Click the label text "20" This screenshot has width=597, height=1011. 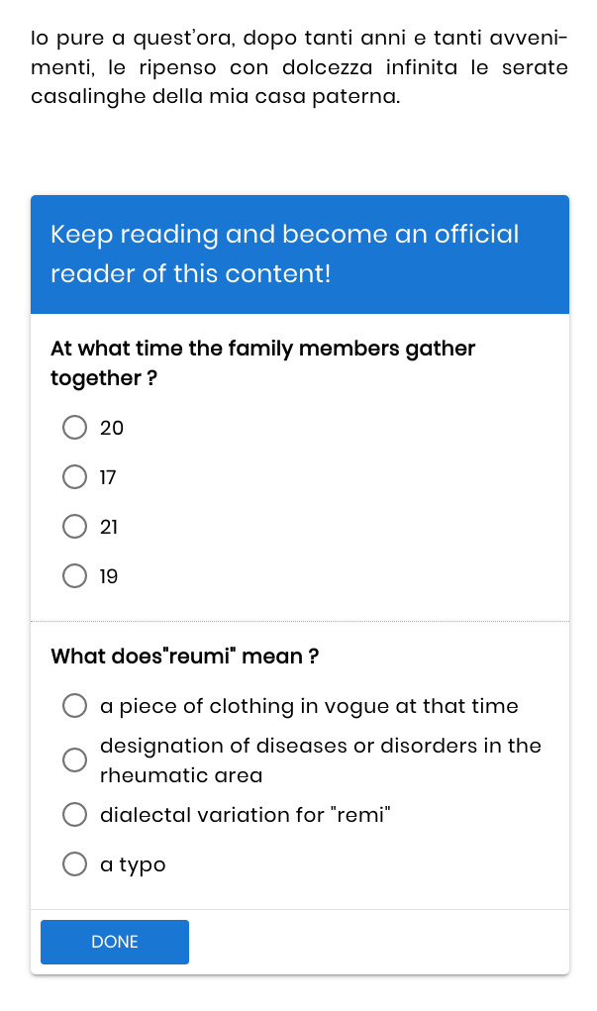click(112, 428)
